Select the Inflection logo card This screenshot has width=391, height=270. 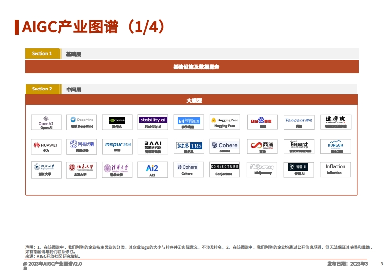tap(335, 170)
